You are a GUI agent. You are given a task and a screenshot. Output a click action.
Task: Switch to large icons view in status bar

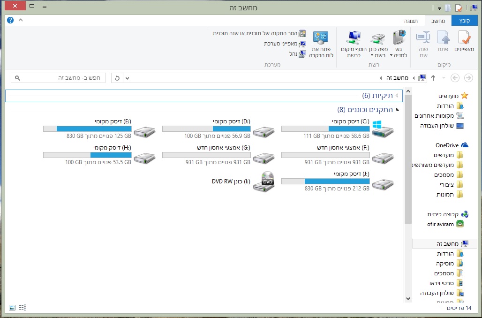pos(12,308)
